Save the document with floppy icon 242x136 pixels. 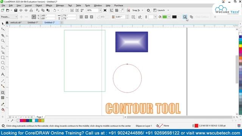pos(16,10)
